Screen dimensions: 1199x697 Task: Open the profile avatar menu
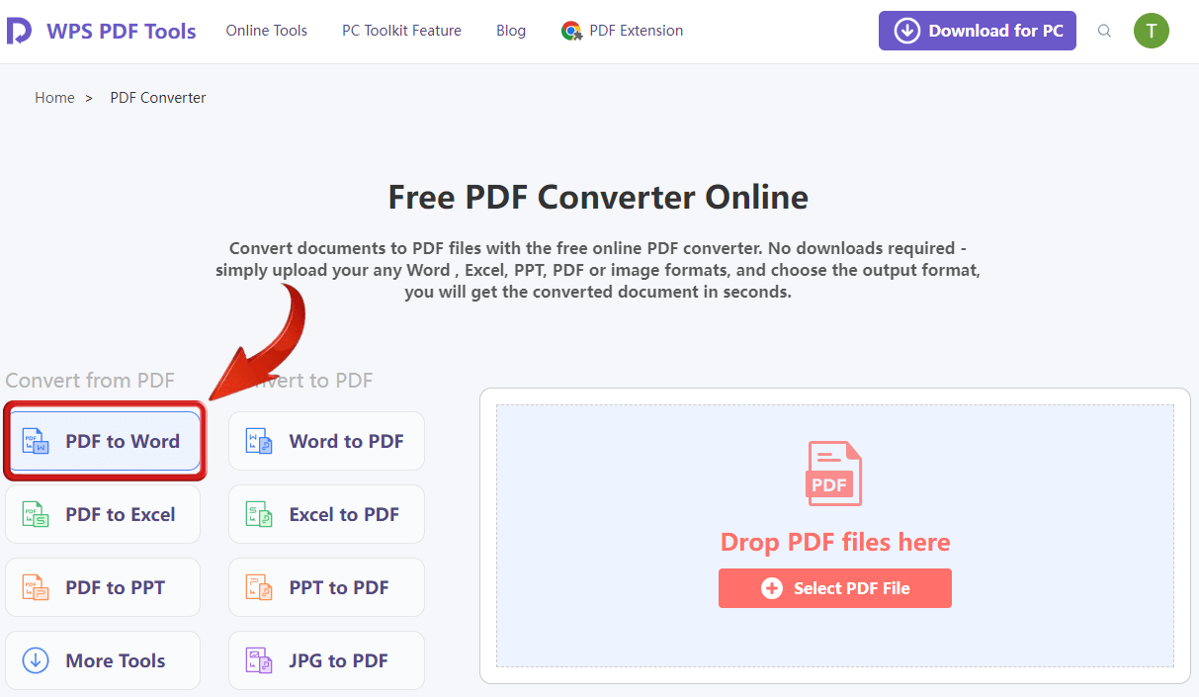[x=1152, y=31]
